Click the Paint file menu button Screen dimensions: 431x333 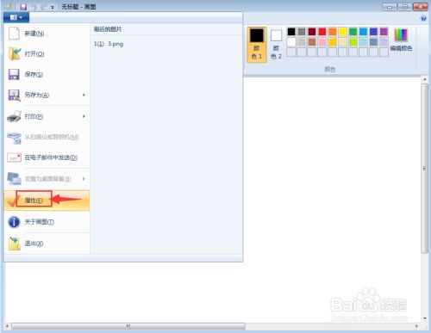(x=16, y=17)
